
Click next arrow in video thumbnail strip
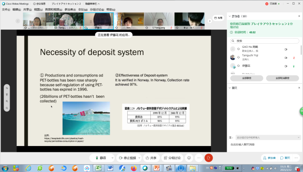pyautogui.click(x=210, y=21)
